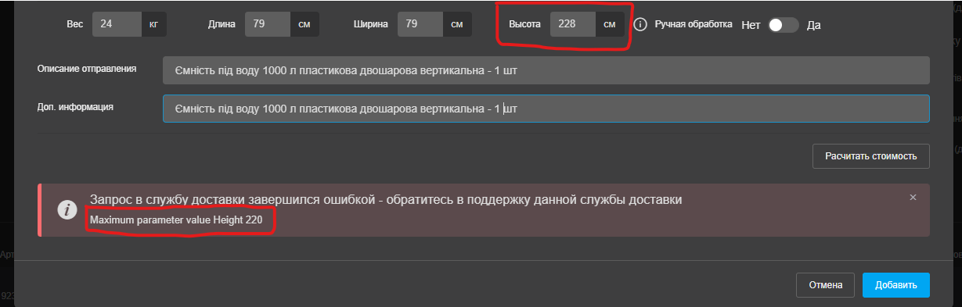Toggle the Ручная обработка switch
The image size is (962, 307).
point(783,25)
